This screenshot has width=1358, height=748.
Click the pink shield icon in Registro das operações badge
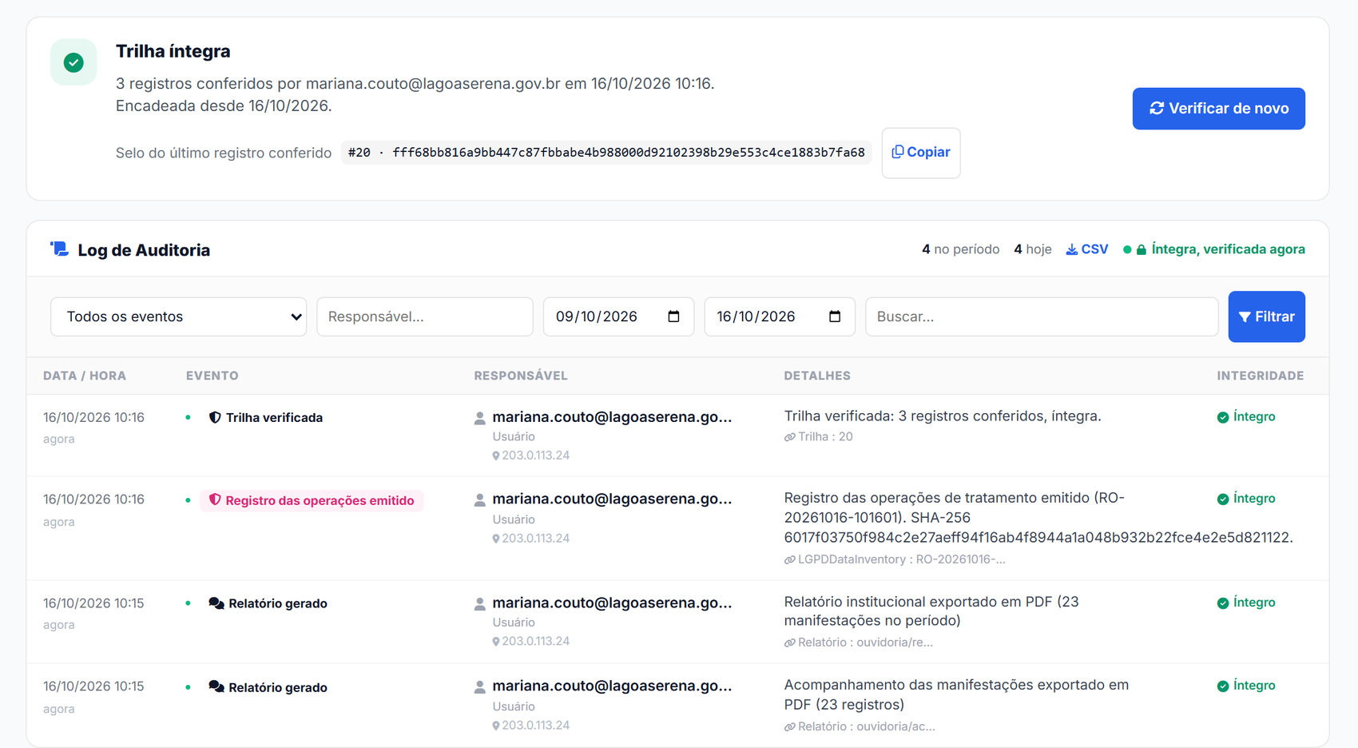tap(215, 499)
